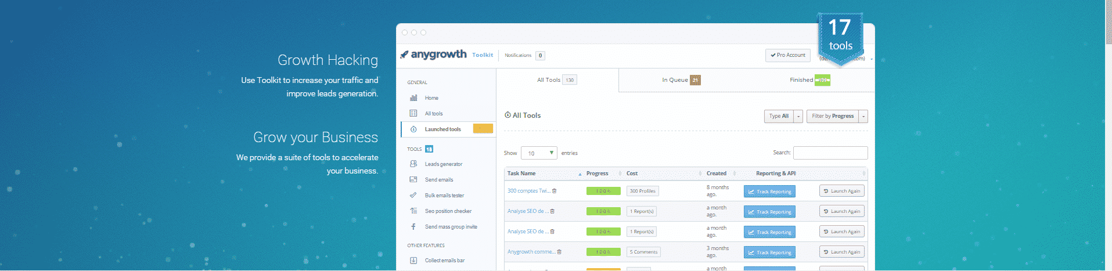
Task: Click the first task's 100% progress bar
Action: click(603, 191)
